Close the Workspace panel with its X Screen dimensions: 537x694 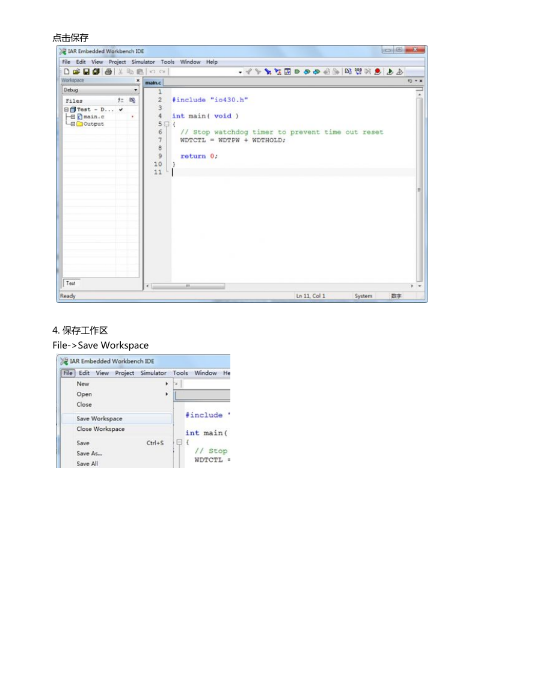click(138, 81)
